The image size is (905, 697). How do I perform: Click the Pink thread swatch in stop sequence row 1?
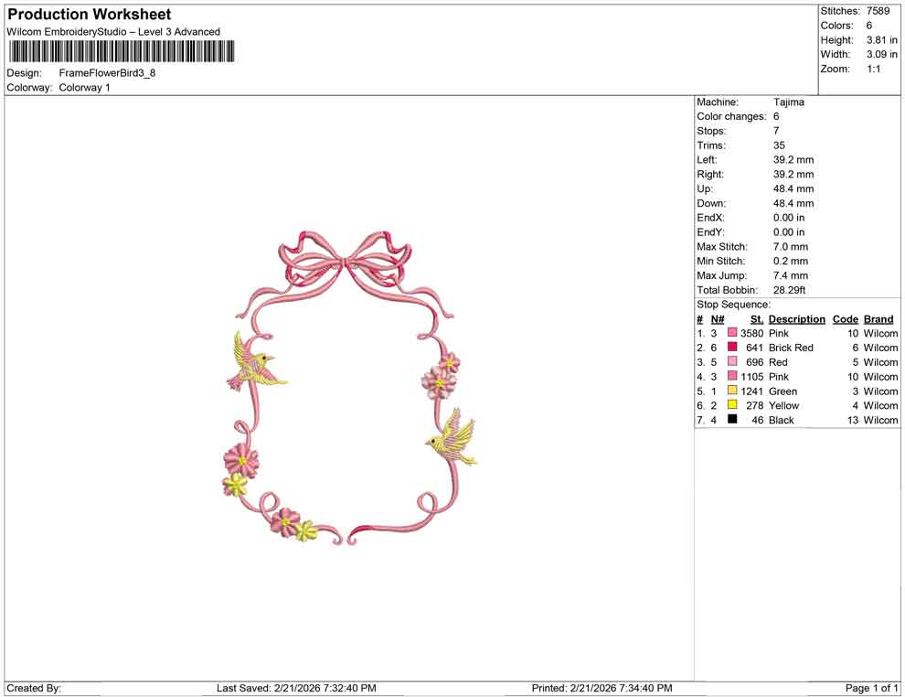[x=731, y=333]
